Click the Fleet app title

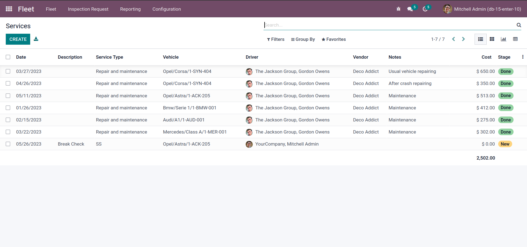26,9
